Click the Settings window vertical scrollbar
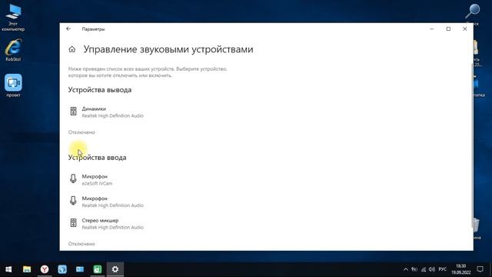Screen dimensions: 492x277 (x=471, y=145)
